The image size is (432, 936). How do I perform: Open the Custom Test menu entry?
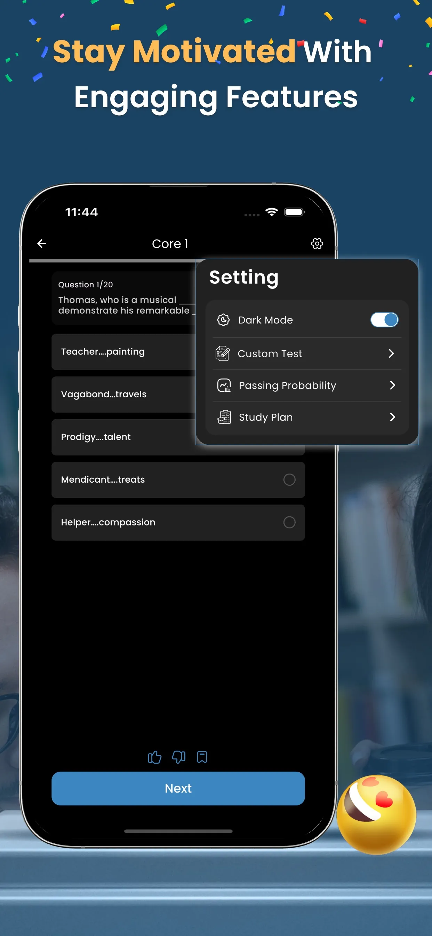click(x=307, y=353)
